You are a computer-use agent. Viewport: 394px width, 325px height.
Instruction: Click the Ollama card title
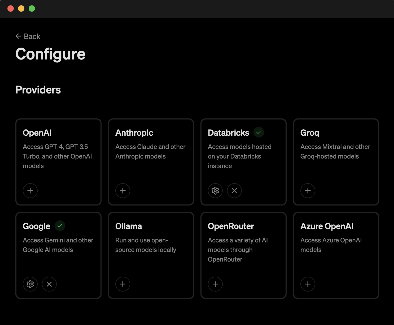[x=129, y=226]
